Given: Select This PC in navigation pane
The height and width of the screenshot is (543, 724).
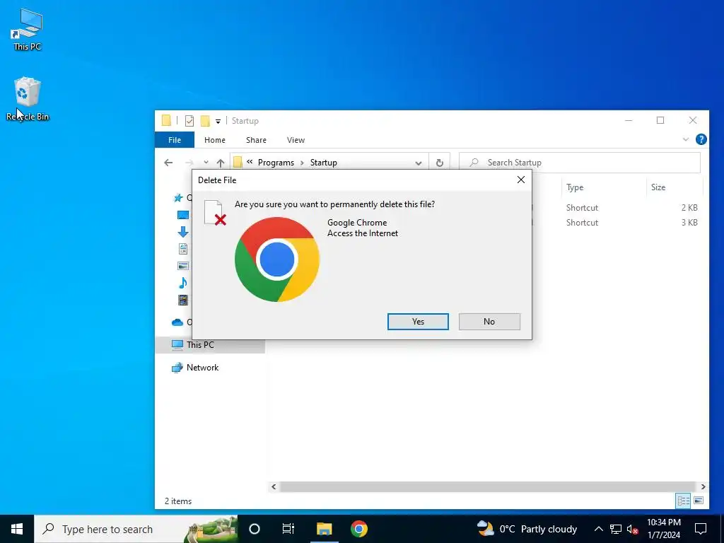Looking at the screenshot, I should pyautogui.click(x=200, y=345).
